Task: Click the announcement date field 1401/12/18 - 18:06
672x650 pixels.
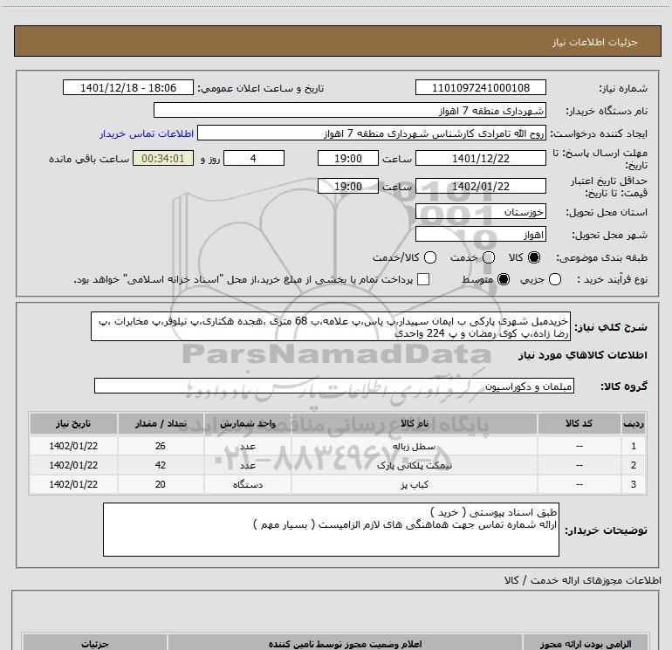Action: coord(128,88)
